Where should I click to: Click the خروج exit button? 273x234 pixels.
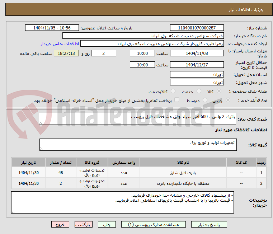60,224
